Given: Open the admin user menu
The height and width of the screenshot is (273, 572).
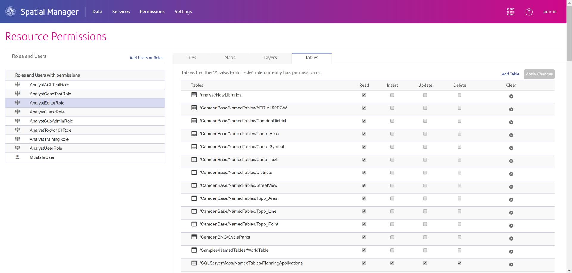Looking at the screenshot, I should pyautogui.click(x=550, y=12).
